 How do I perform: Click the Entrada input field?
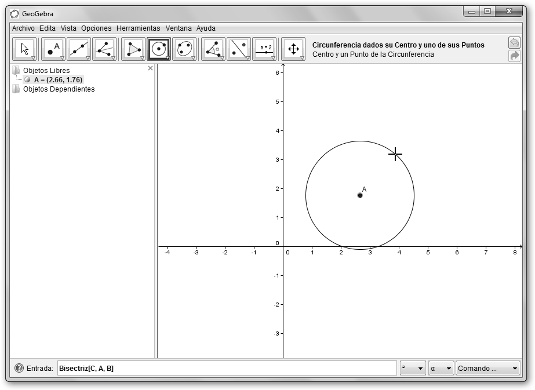tap(227, 368)
